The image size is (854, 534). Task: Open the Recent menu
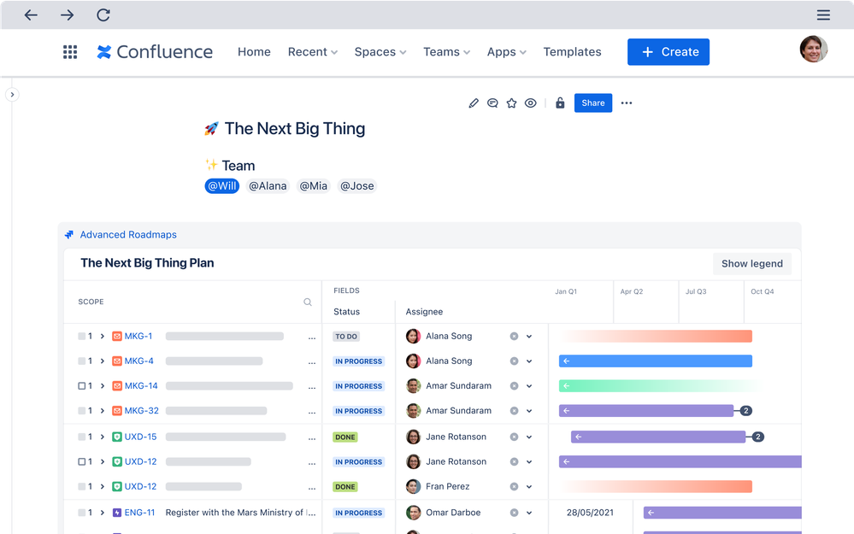coord(313,52)
